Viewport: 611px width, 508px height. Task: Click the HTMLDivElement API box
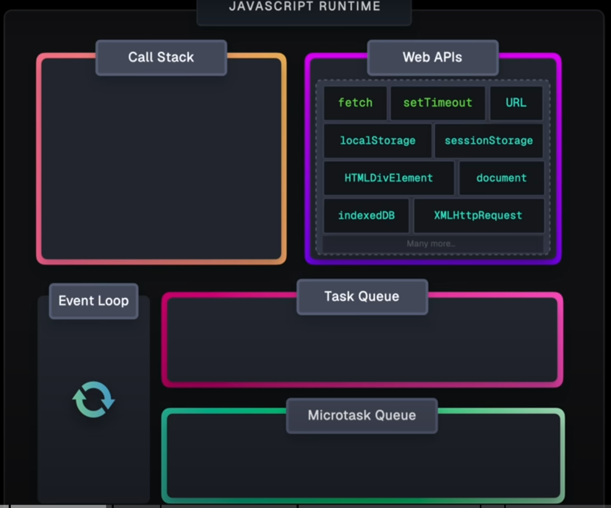[x=389, y=178]
